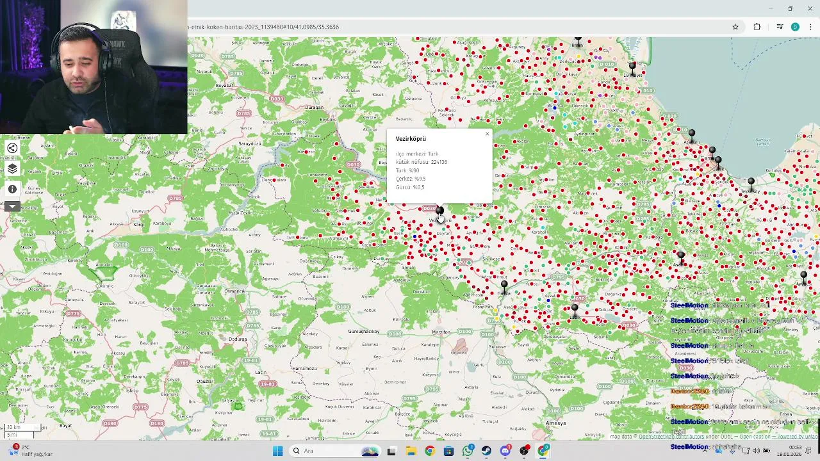Click the Hamamözü town label
The width and height of the screenshot is (820, 461).
pos(304,369)
